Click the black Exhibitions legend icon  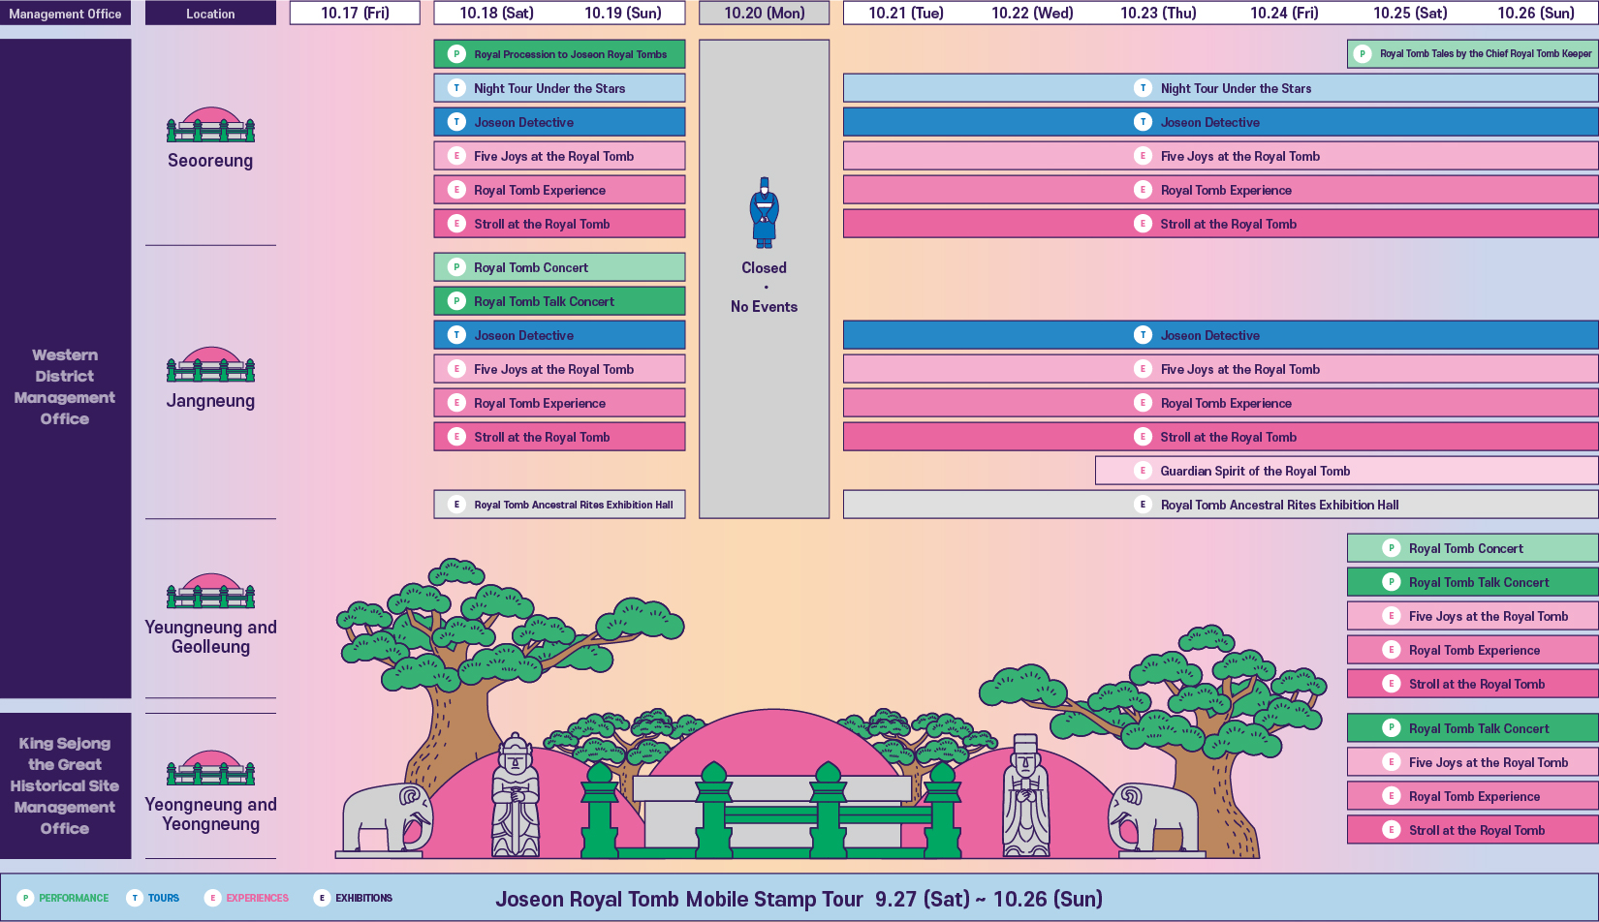tap(322, 898)
